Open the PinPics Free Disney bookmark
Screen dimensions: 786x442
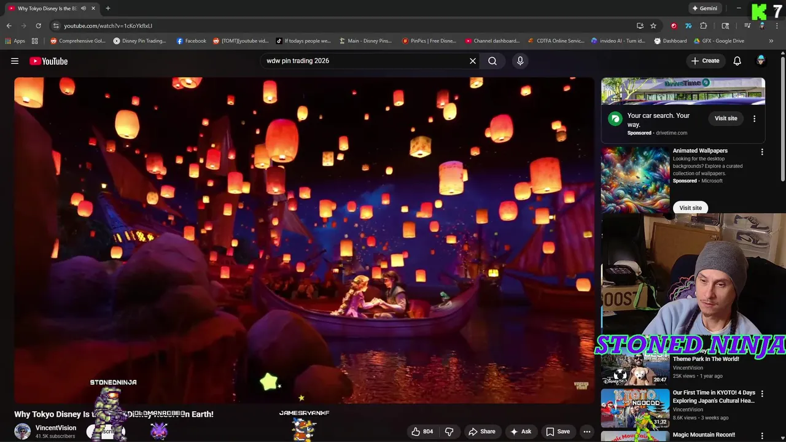(429, 41)
